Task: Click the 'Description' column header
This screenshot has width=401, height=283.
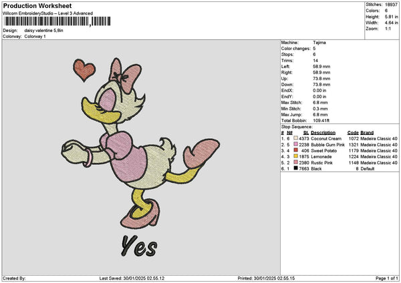Action: 323,133
